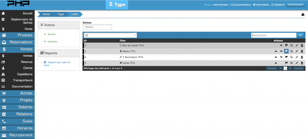
Task: Click the next page arrow
Action: point(290,68)
